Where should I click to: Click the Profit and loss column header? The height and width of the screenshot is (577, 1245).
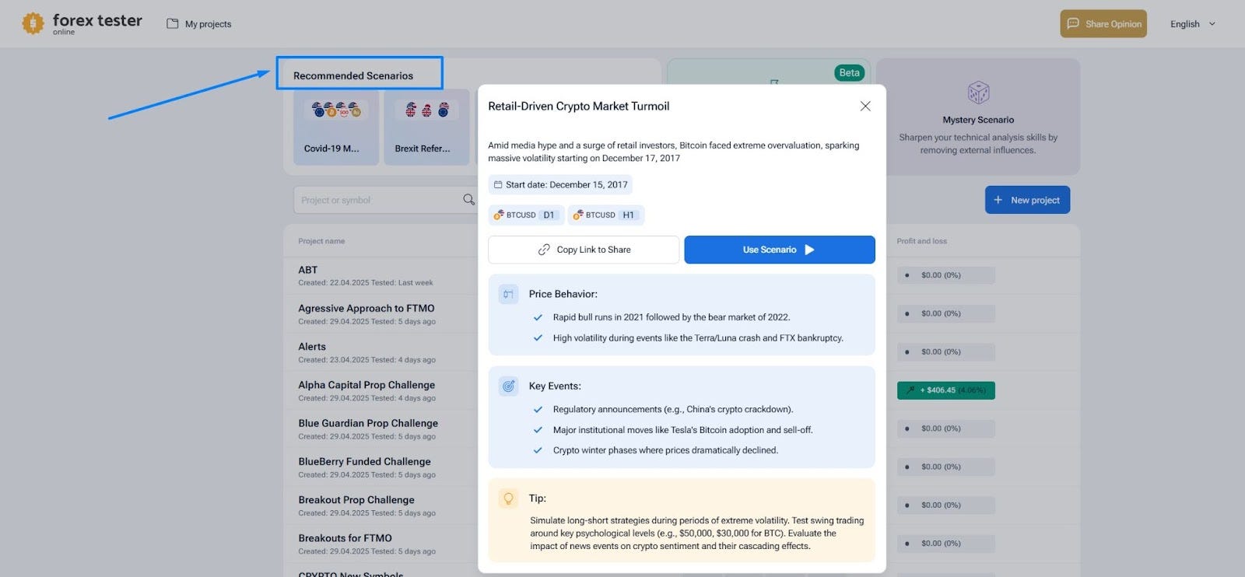[x=921, y=241]
